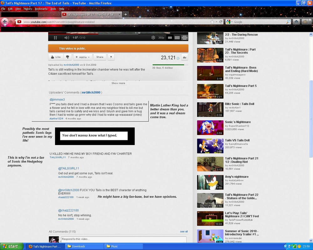The image size is (313, 250).
Task: Dislike the video with thumbs down
Action: pos(68,57)
